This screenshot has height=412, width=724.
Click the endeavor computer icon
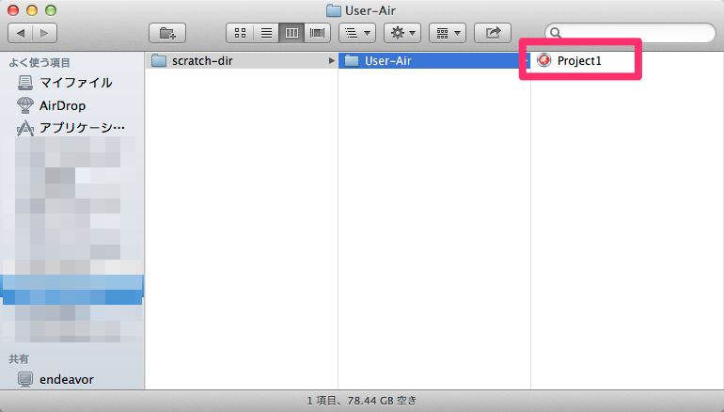25,380
